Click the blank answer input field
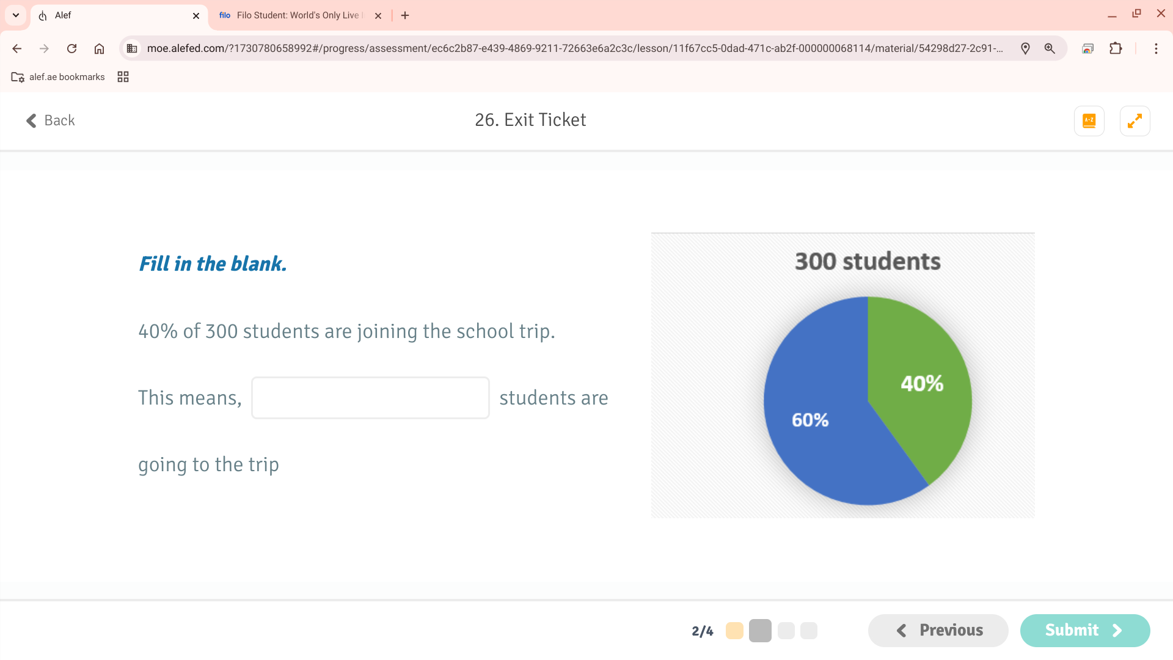The image size is (1173, 660). [370, 398]
